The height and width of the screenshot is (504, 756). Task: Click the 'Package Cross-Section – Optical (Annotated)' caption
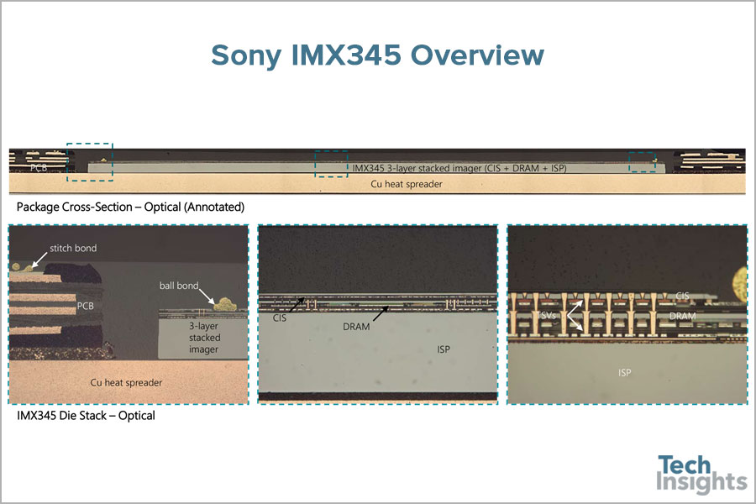[x=130, y=207]
